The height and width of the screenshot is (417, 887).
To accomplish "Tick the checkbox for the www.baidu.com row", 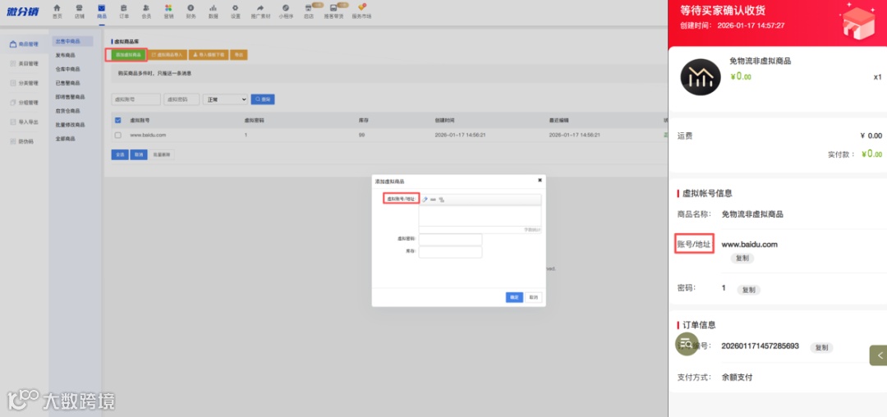I will 117,135.
